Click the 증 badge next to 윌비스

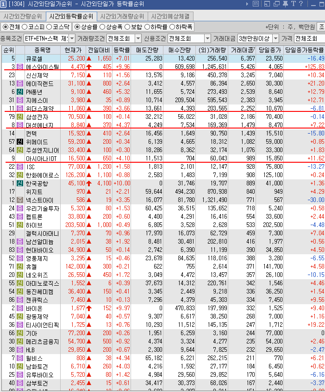[x=19, y=358]
